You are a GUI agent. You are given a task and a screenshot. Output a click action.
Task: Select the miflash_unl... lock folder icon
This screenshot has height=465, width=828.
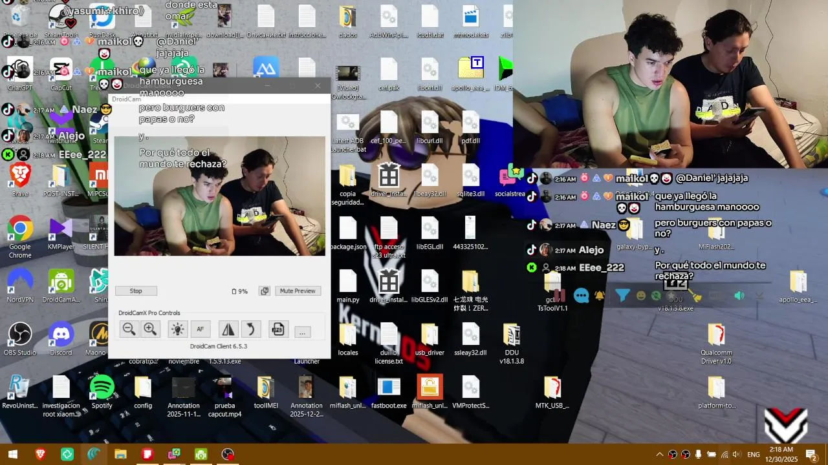[430, 392]
